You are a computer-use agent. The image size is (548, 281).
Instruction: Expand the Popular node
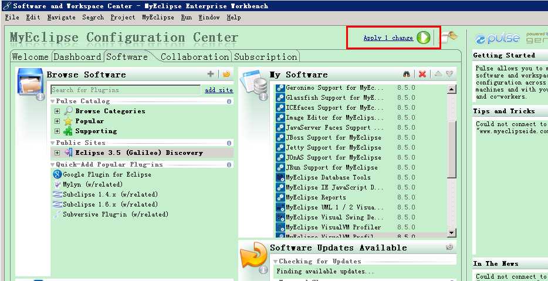[x=57, y=121]
